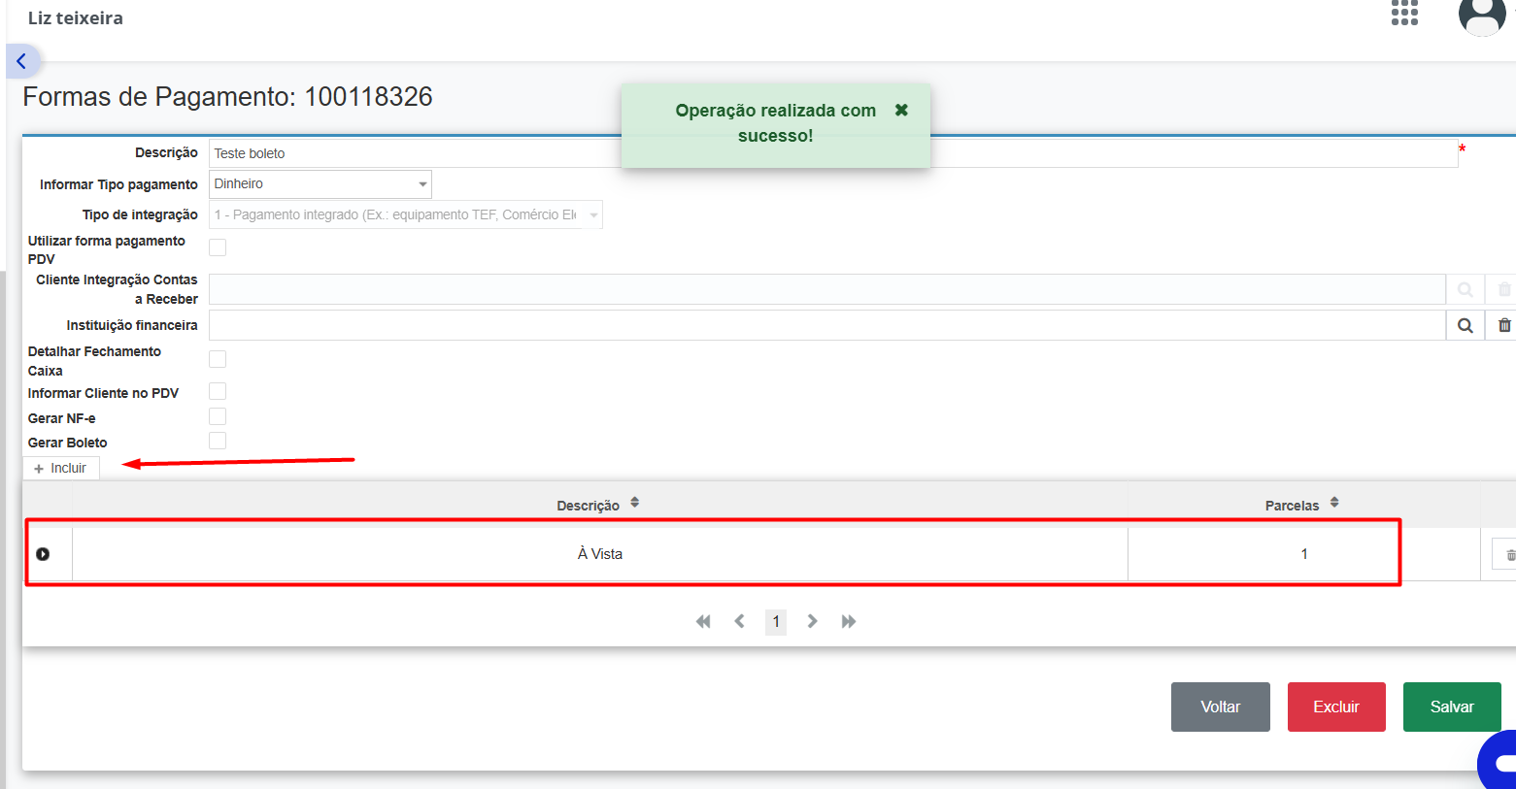Screen dimensions: 1516x789
Task: Search Instituição financeira with magnifier icon
Action: tap(1465, 325)
